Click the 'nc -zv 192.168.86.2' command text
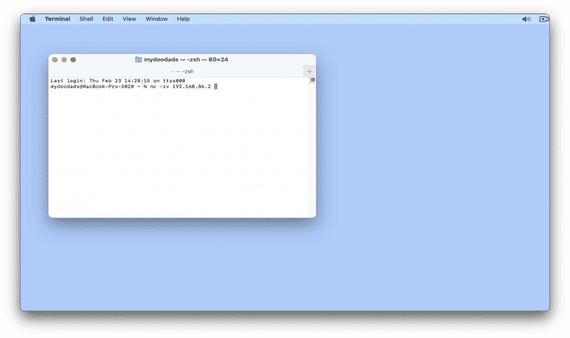 pos(180,87)
